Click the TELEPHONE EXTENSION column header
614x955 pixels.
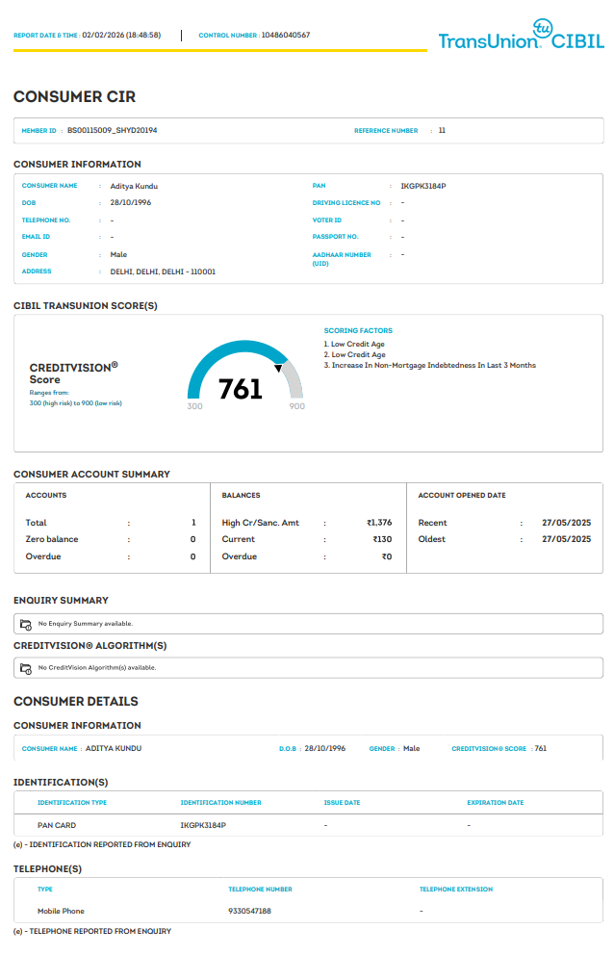point(456,890)
